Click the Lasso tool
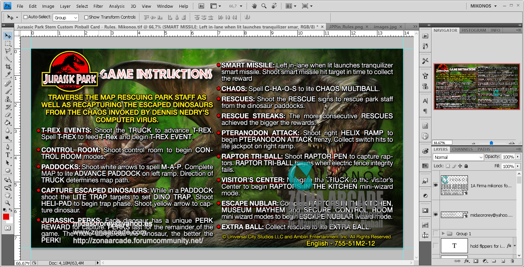The image size is (524, 267). pyautogui.click(x=8, y=51)
